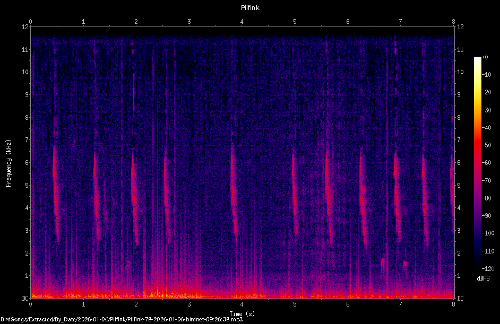Click the Frequency (kHz) axis label
The width and height of the screenshot is (500, 324).
pos(8,163)
